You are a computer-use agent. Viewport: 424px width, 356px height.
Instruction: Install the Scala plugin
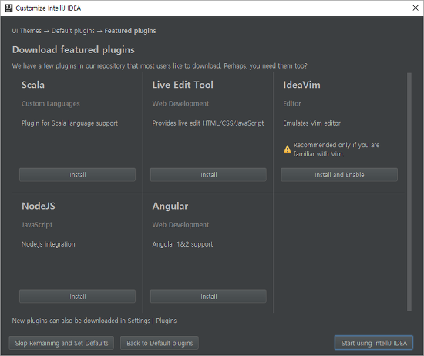[x=77, y=175]
